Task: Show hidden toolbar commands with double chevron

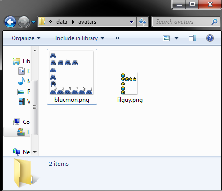Action: [118, 38]
